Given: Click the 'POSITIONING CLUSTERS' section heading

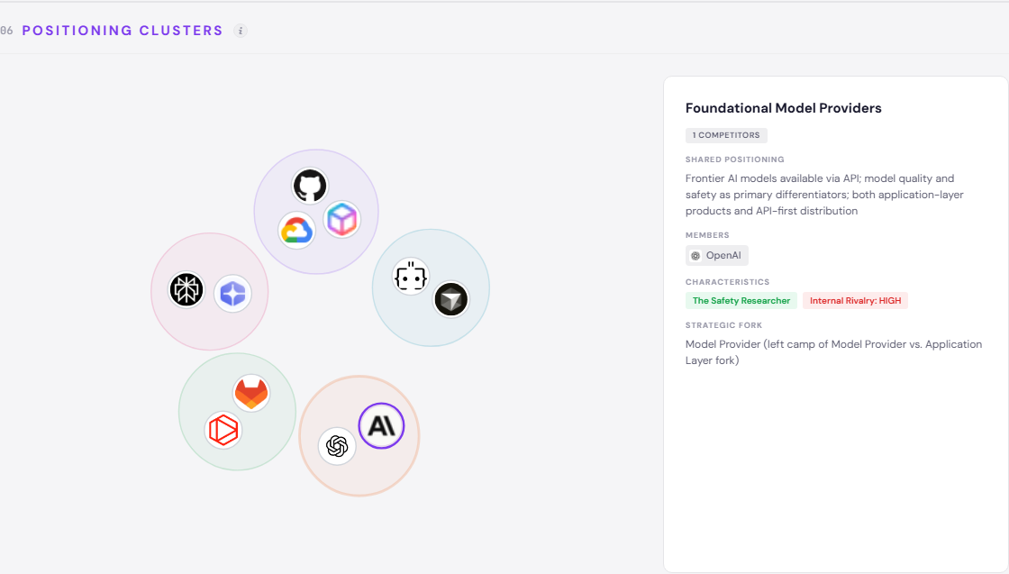Looking at the screenshot, I should [x=123, y=31].
